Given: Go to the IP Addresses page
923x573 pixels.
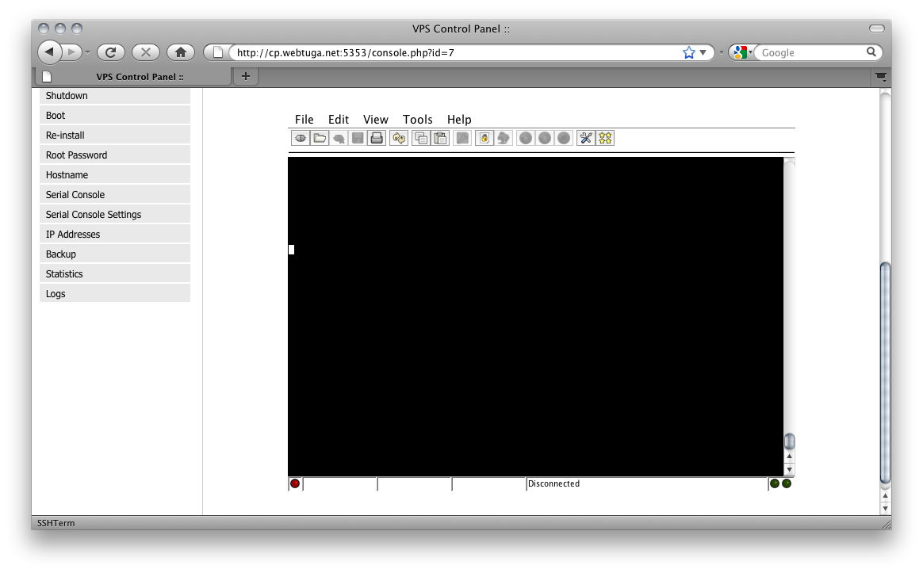Looking at the screenshot, I should click(73, 235).
